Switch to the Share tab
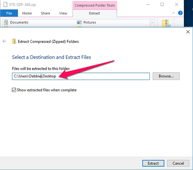The height and width of the screenshot is (170, 193). click(x=45, y=13)
